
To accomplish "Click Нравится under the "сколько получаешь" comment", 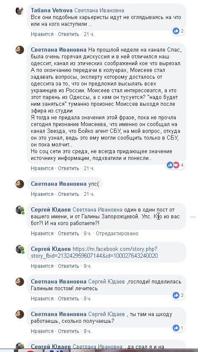I will [42, 331].
